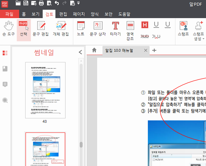Open the 파일 menu
This screenshot has height=166, width=206.
tap(9, 14)
